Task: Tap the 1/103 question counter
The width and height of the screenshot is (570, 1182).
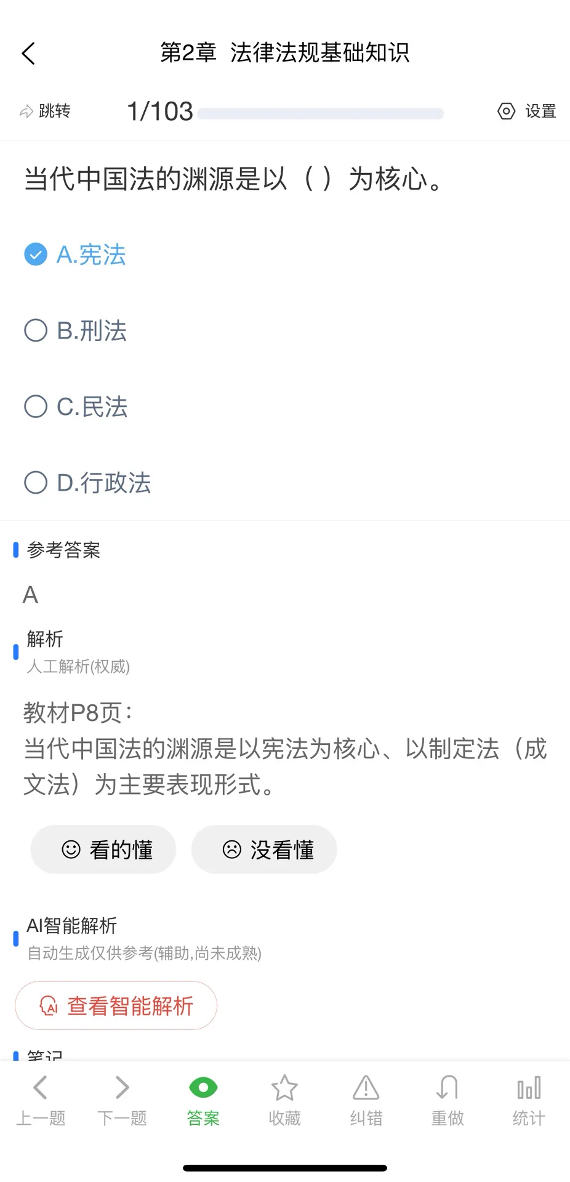Action: (160, 111)
